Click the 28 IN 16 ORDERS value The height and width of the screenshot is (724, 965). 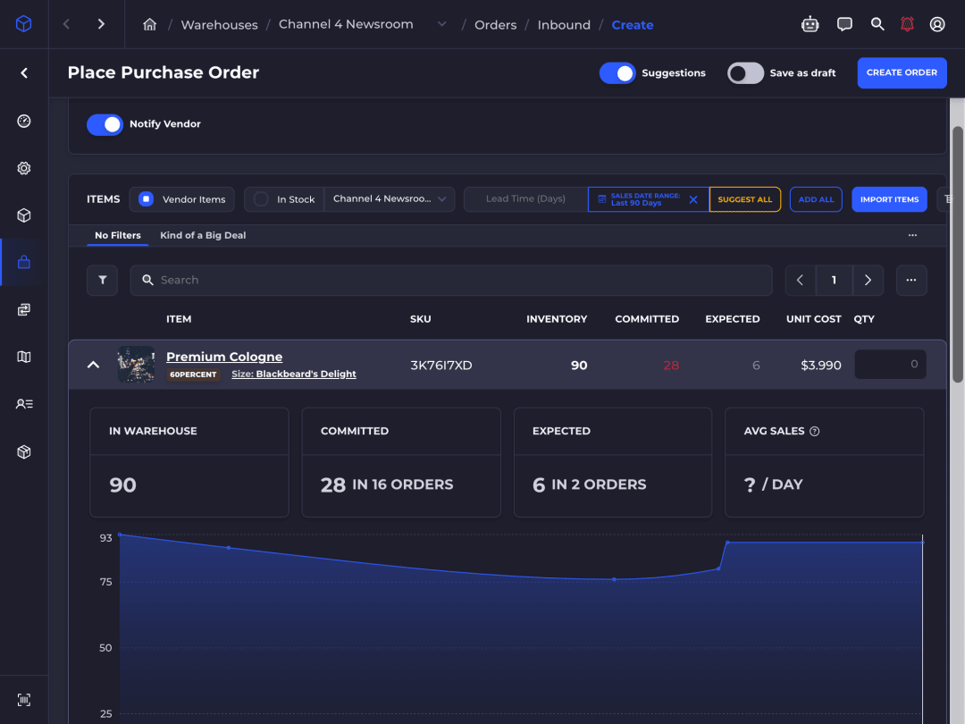point(387,484)
